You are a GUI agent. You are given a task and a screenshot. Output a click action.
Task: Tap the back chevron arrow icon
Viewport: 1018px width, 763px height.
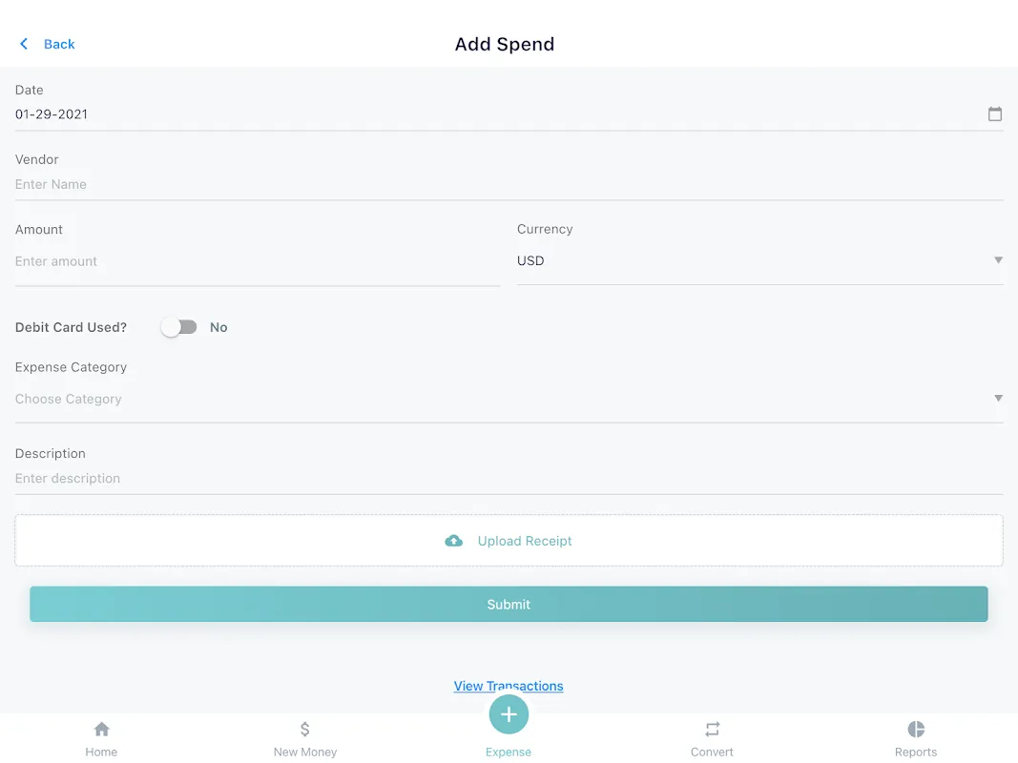(x=24, y=44)
